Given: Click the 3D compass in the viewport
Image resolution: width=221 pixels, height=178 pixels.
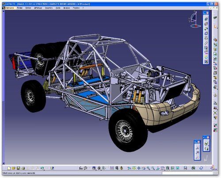Looking at the screenshot, I should coord(194,19).
